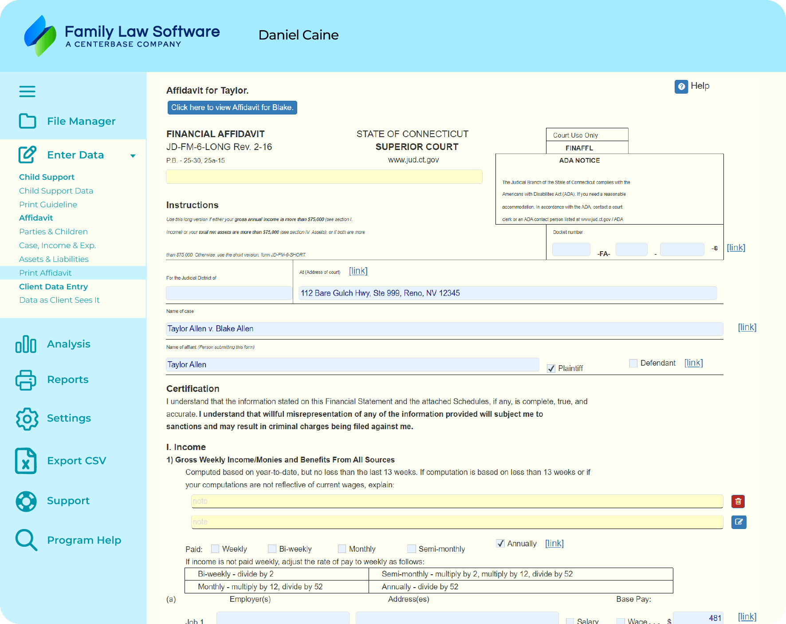The height and width of the screenshot is (624, 786).
Task: Open File Manager folder icon
Action: pos(28,121)
